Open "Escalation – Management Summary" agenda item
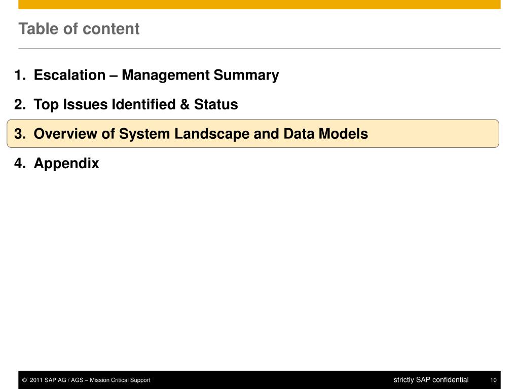The image size is (519, 389). (156, 75)
